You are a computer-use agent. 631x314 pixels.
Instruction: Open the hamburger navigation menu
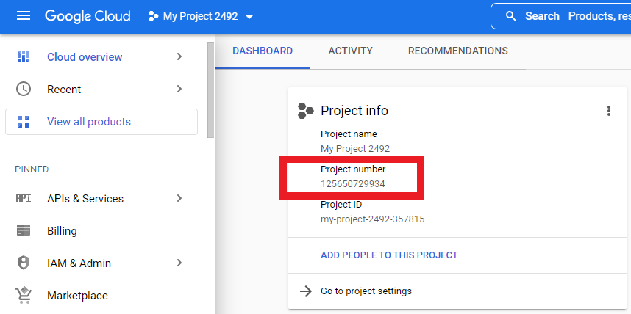(x=24, y=16)
